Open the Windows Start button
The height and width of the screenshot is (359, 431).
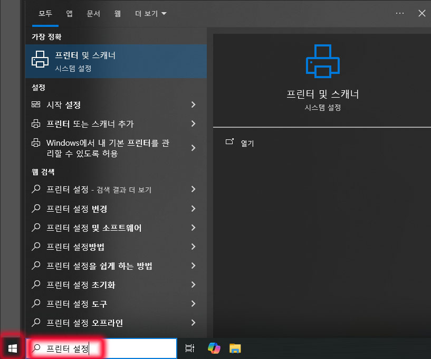(x=12, y=348)
